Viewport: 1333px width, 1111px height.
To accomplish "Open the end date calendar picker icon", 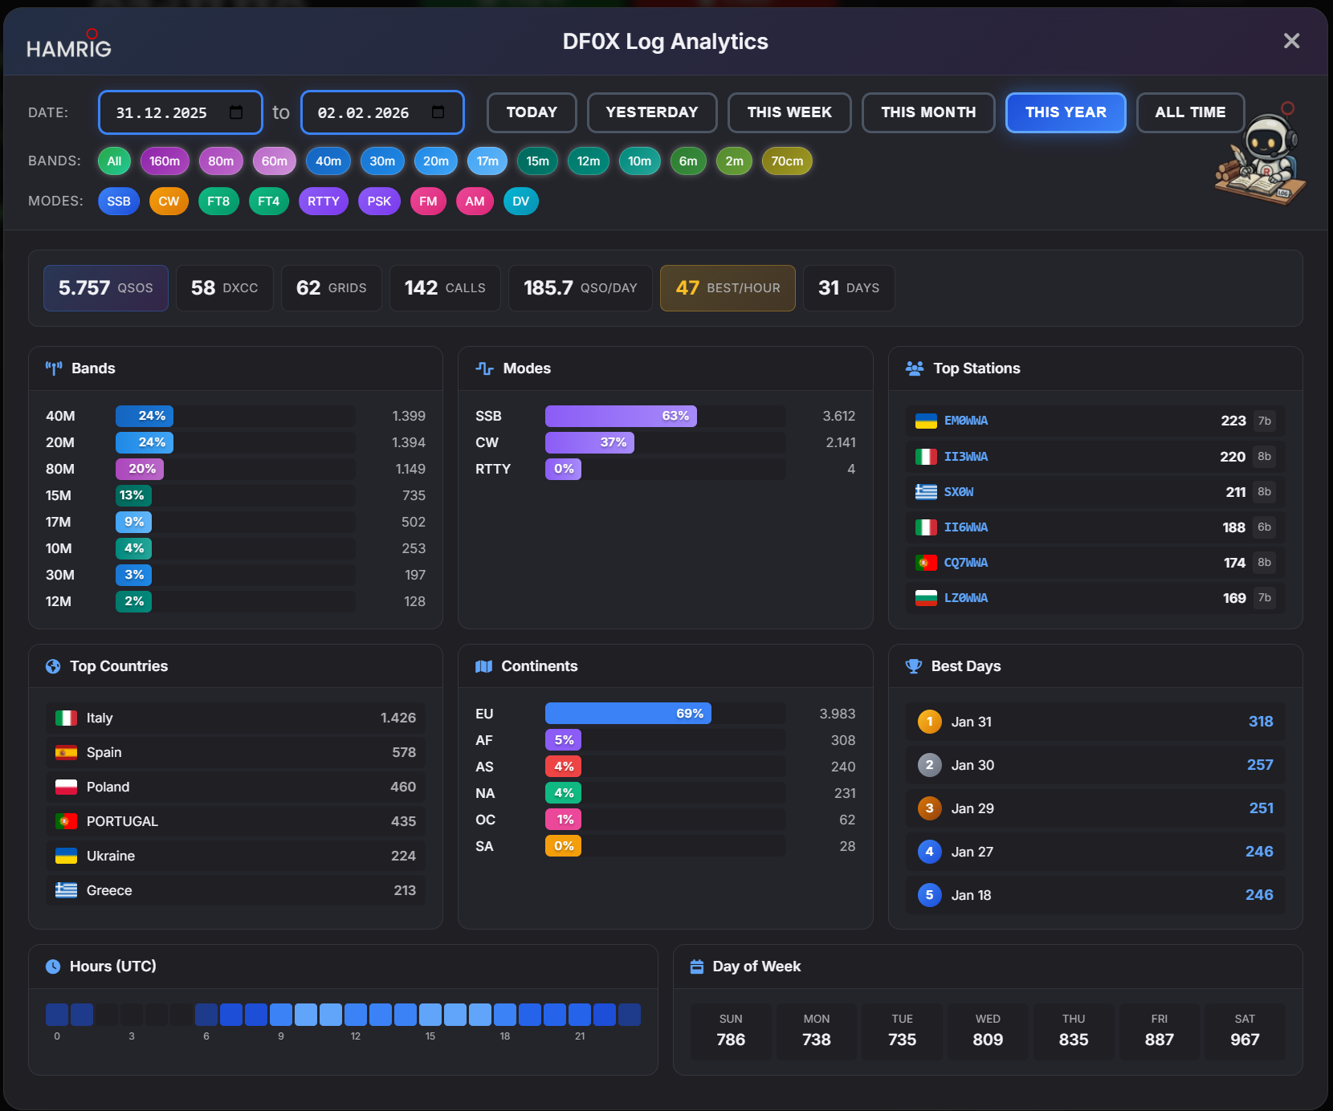I will coord(438,112).
